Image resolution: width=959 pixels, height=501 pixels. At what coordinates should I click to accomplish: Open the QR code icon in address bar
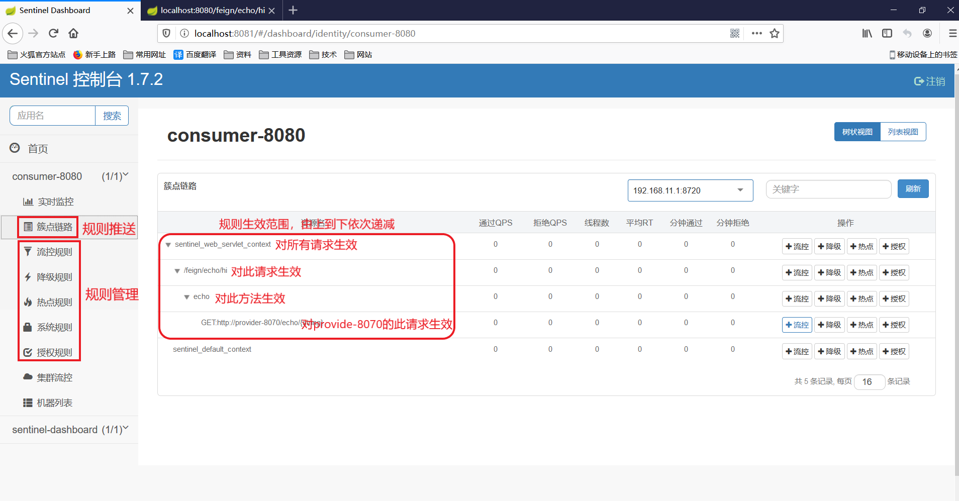coord(735,34)
